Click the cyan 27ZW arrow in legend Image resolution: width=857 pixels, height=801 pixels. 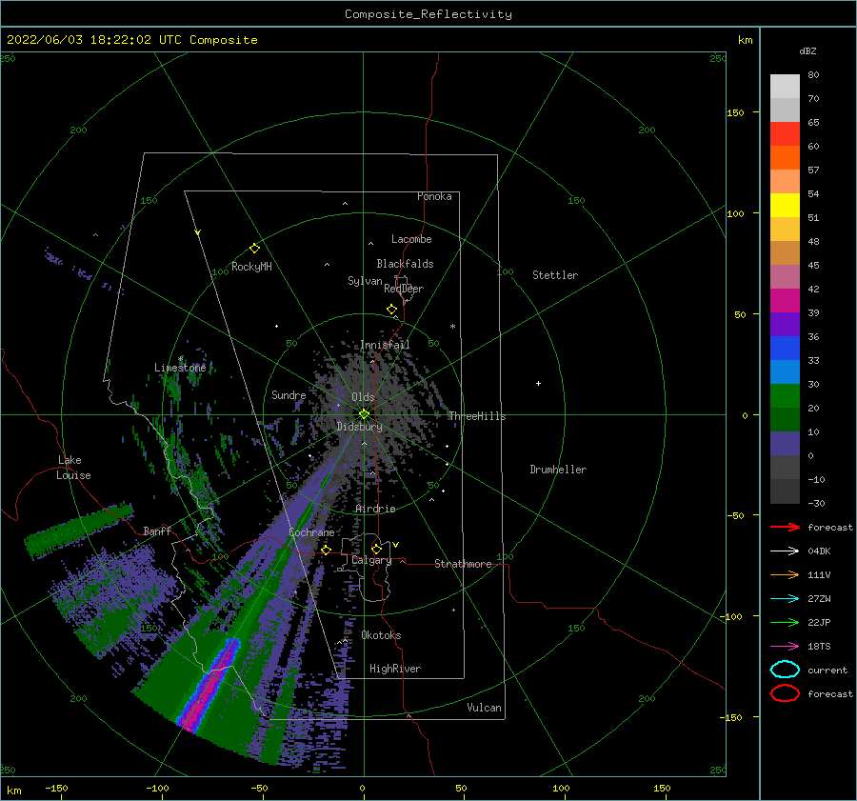coord(785,599)
